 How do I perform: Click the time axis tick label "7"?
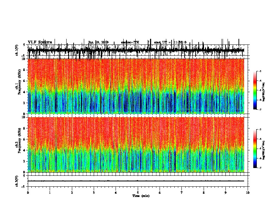click(x=182, y=193)
